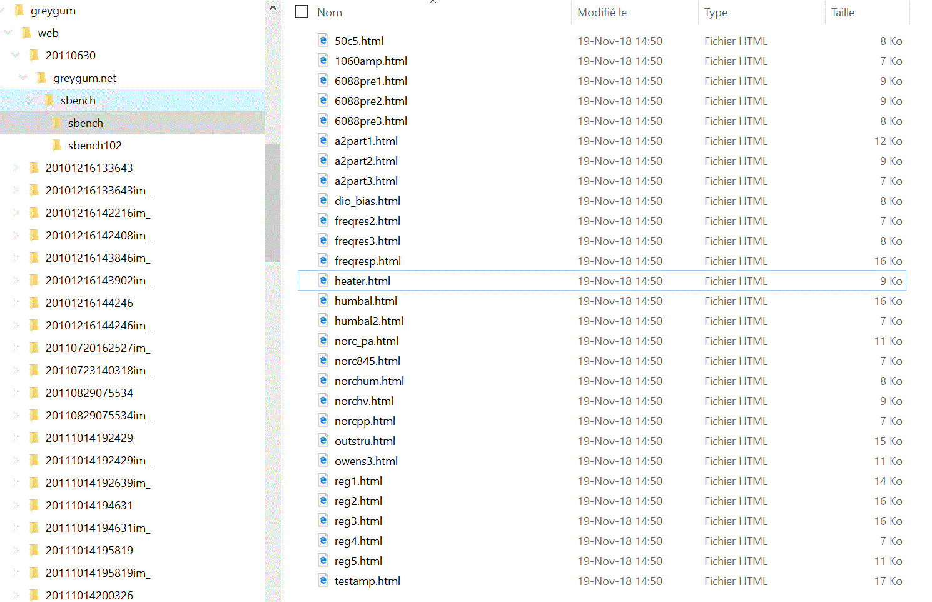This screenshot has width=932, height=602.
Task: Collapse the highlighted sbench parent node
Action: 31,100
